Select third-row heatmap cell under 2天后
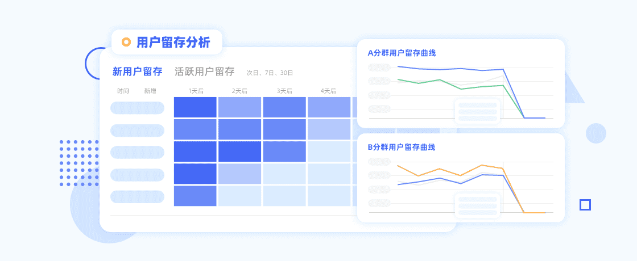Screen dimensions: 637x261 (239, 151)
